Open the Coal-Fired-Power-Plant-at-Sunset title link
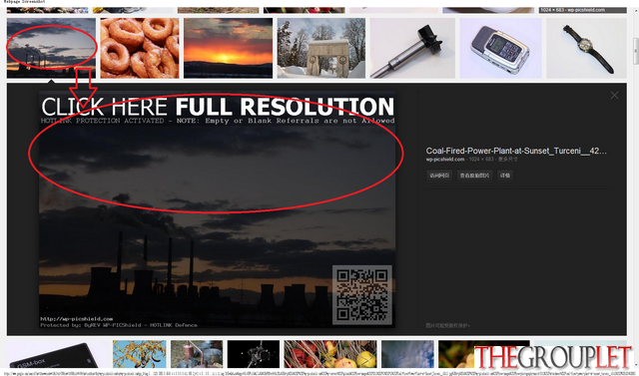639x376 pixels. tap(516, 151)
